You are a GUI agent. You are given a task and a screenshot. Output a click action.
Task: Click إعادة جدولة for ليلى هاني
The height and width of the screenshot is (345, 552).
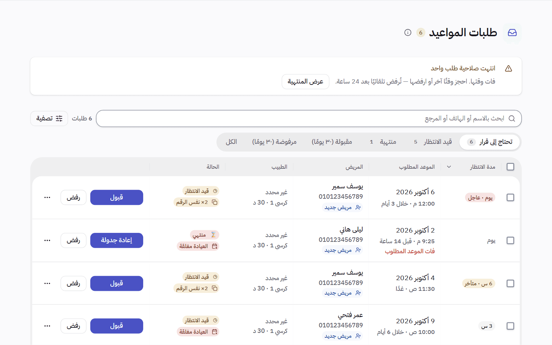click(117, 240)
